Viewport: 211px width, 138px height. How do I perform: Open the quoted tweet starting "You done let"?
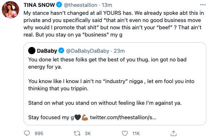click(x=115, y=84)
